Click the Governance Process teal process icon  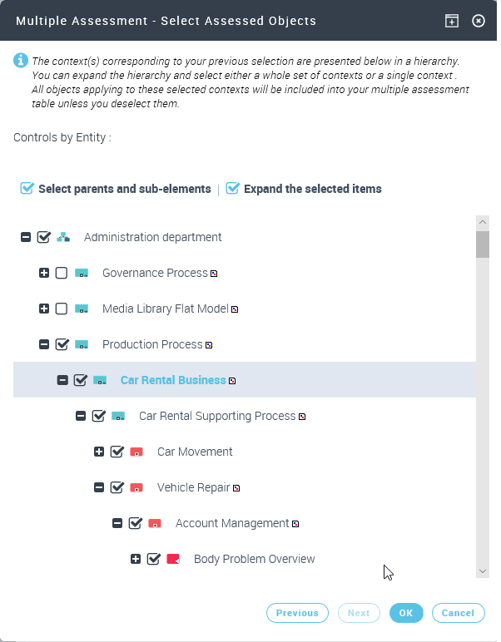coord(82,274)
